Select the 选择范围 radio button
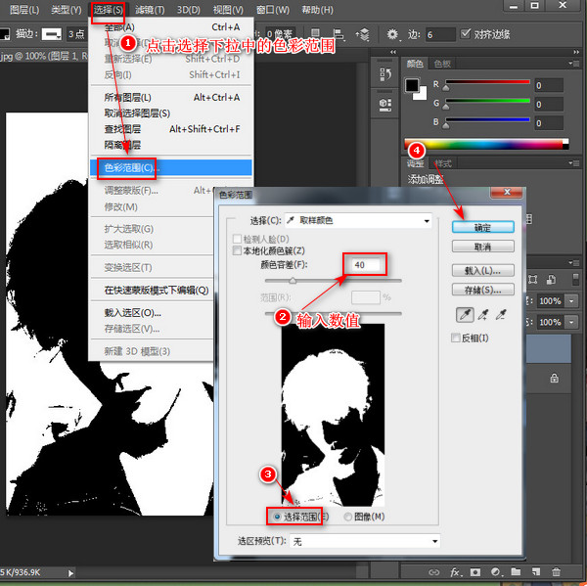Screen dimensions: 587x586 [x=277, y=517]
